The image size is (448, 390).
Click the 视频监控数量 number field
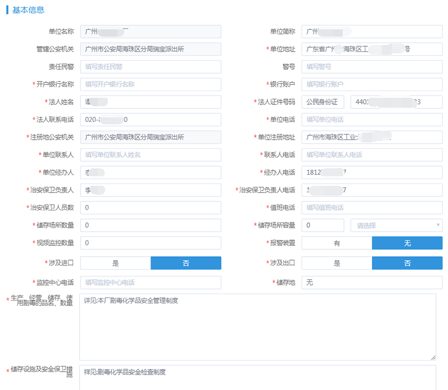click(150, 243)
